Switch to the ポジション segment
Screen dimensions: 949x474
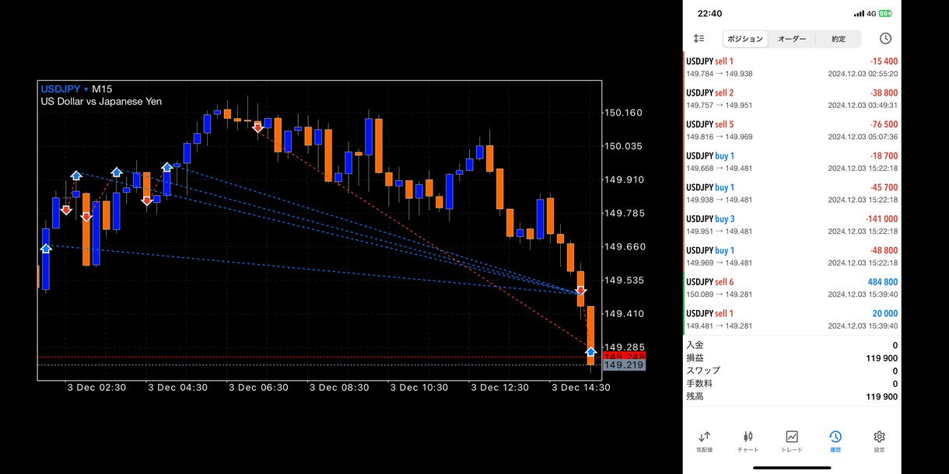pos(746,39)
